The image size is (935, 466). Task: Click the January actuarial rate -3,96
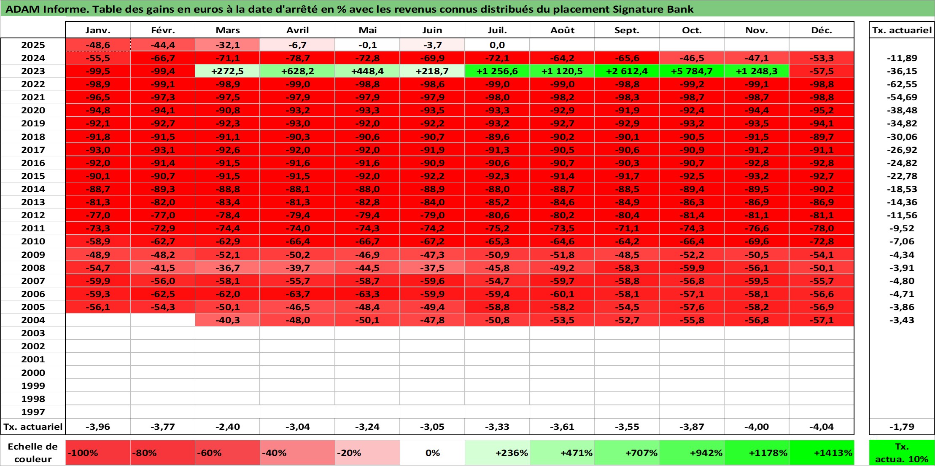click(x=98, y=427)
